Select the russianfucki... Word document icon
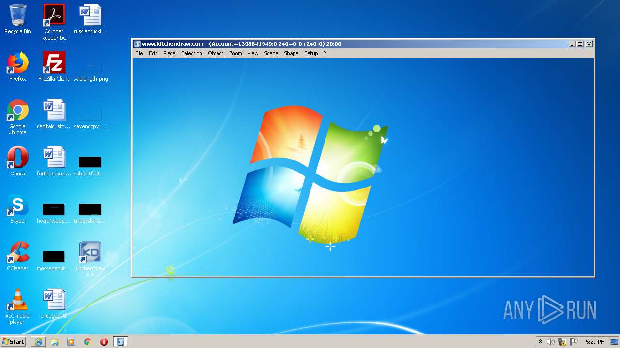Viewport: 620px width, 348px height. click(x=90, y=19)
